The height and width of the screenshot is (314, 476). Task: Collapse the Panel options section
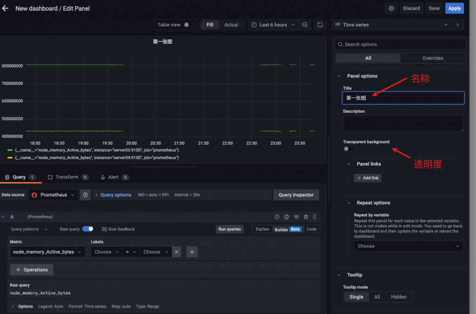[x=339, y=77]
